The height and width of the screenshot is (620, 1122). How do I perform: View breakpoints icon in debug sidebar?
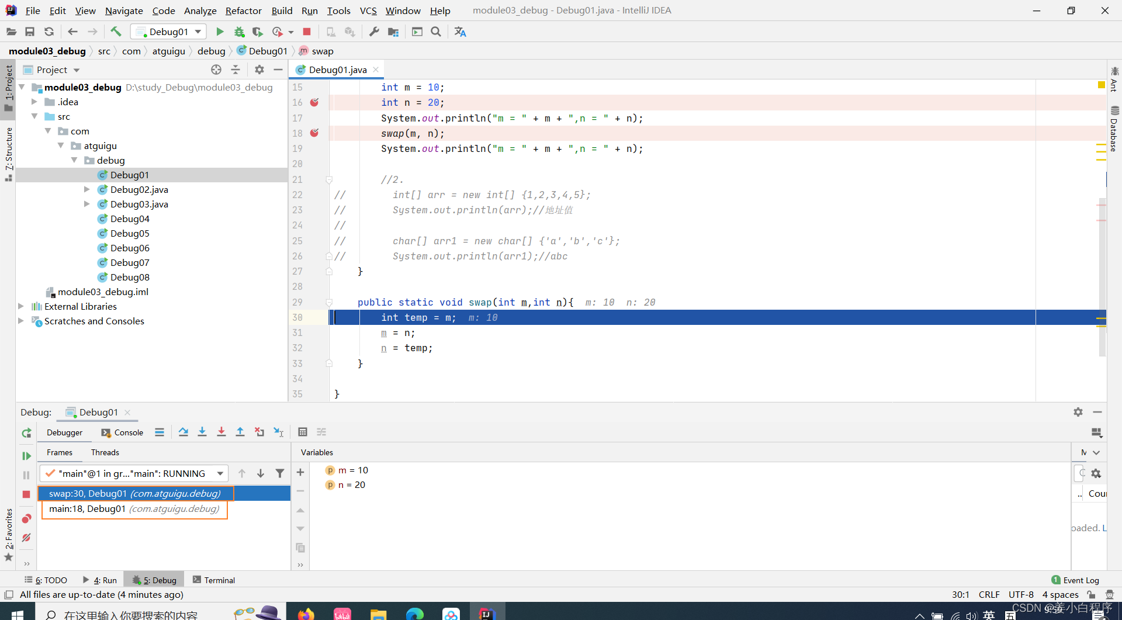click(26, 518)
